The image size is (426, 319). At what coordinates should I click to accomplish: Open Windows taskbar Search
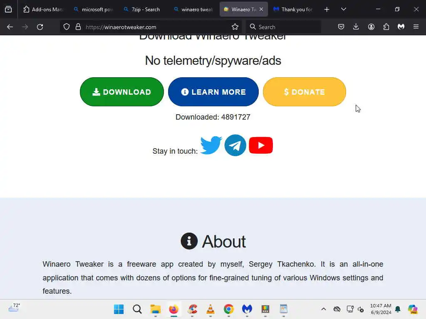137,309
